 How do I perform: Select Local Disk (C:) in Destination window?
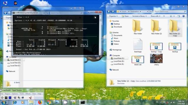(117, 58)
